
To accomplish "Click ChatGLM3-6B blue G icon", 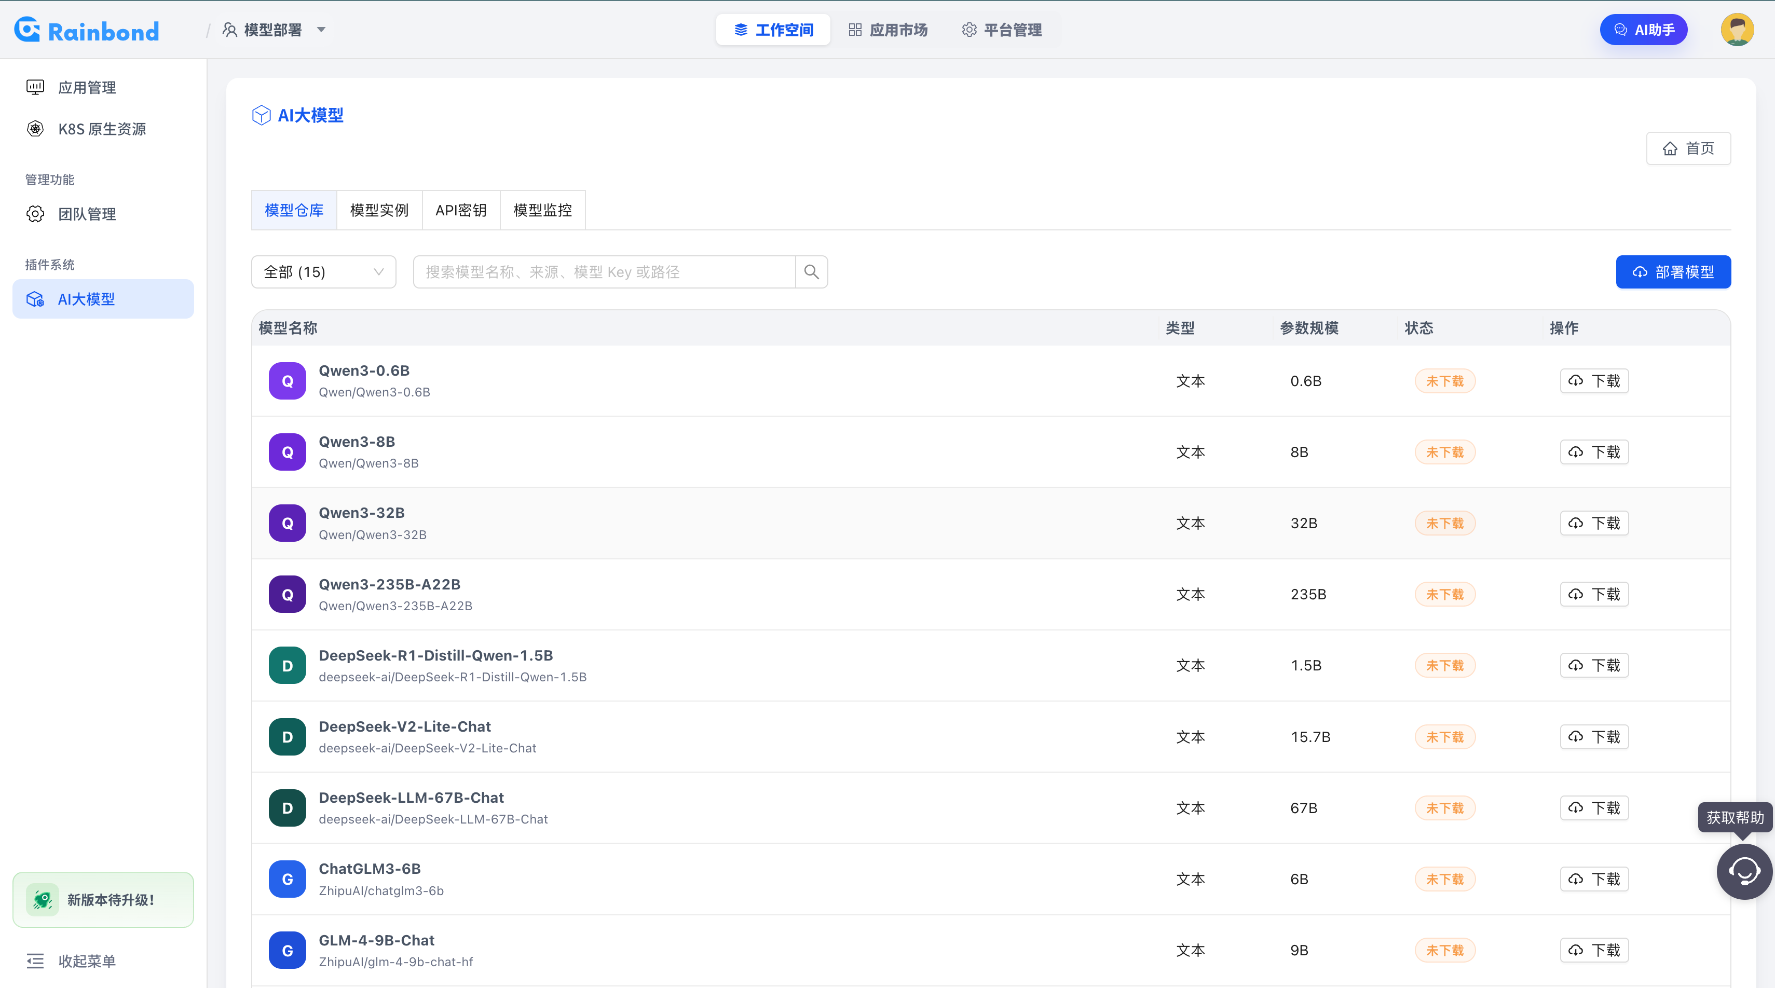I will pyautogui.click(x=288, y=879).
